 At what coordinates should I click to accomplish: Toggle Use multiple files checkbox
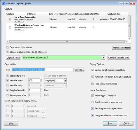tap(7, 76)
